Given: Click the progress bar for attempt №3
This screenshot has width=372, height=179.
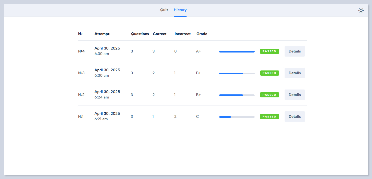Looking at the screenshot, I should pos(237,73).
